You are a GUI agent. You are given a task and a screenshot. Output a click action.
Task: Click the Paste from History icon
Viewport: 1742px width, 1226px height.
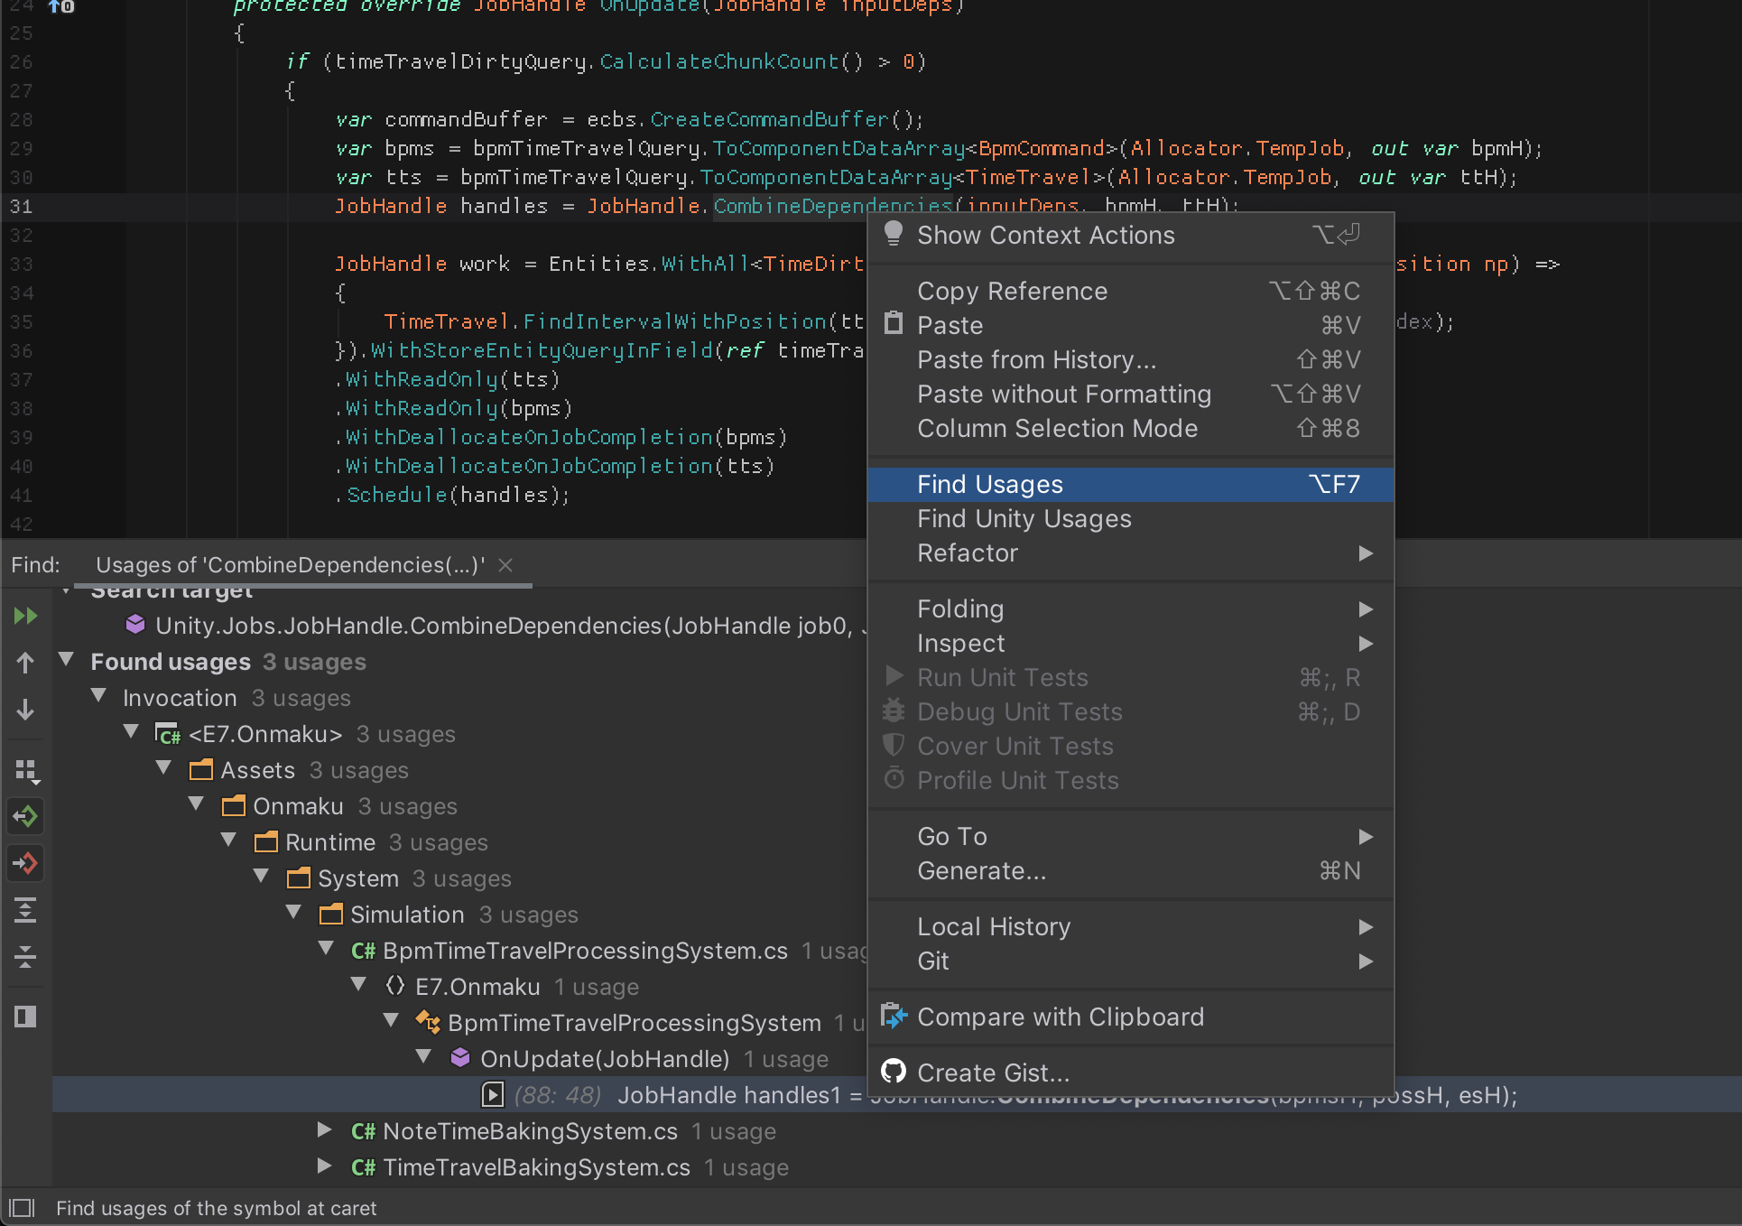coord(1037,359)
